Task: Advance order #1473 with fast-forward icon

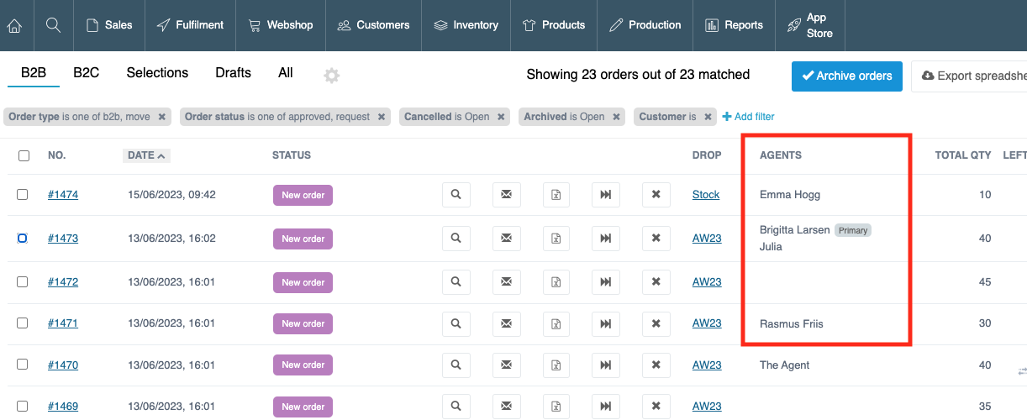Action: (606, 239)
